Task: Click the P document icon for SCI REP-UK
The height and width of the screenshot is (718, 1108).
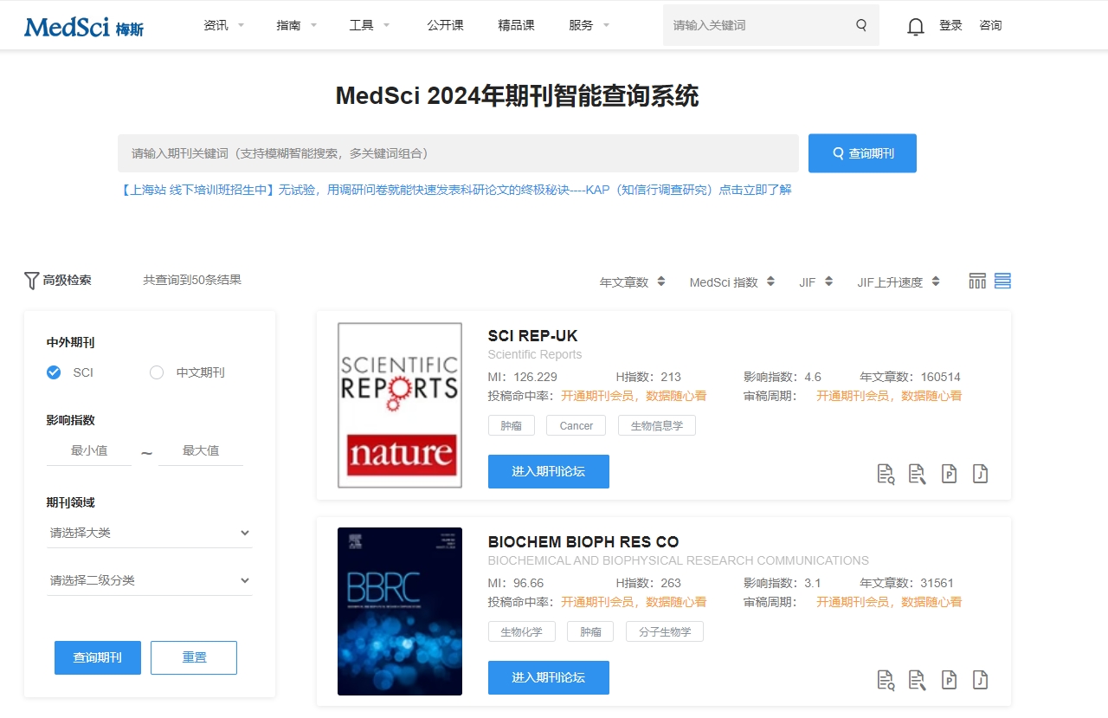Action: [949, 474]
